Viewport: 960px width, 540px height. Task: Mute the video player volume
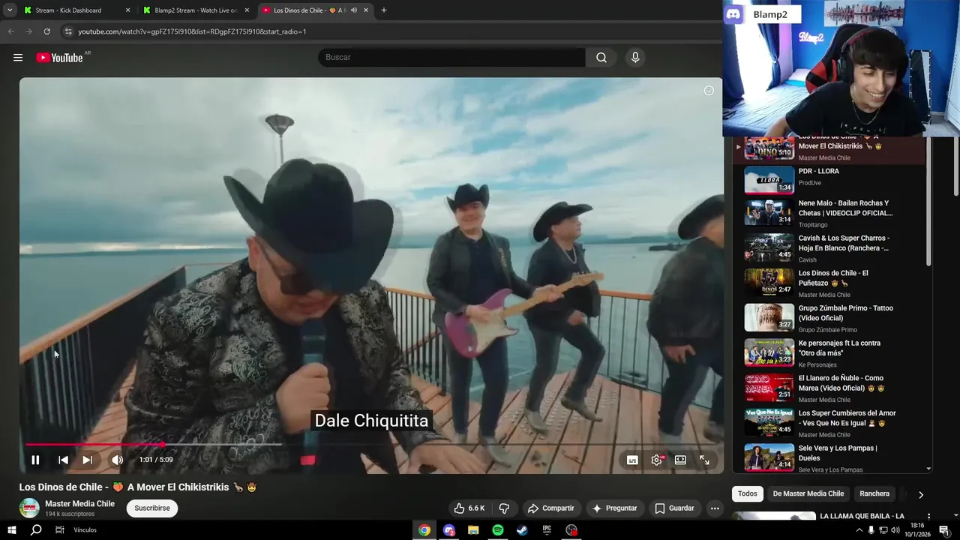coord(117,460)
